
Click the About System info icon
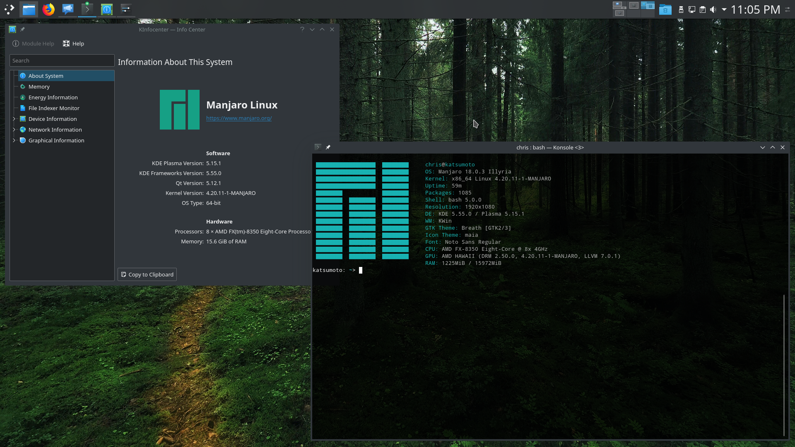point(23,76)
